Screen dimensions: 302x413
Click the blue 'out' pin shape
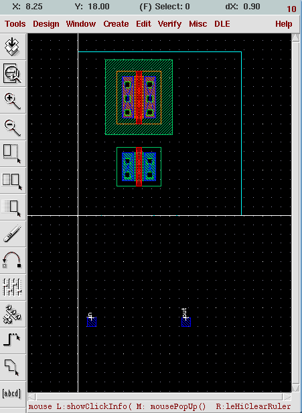pos(186,322)
